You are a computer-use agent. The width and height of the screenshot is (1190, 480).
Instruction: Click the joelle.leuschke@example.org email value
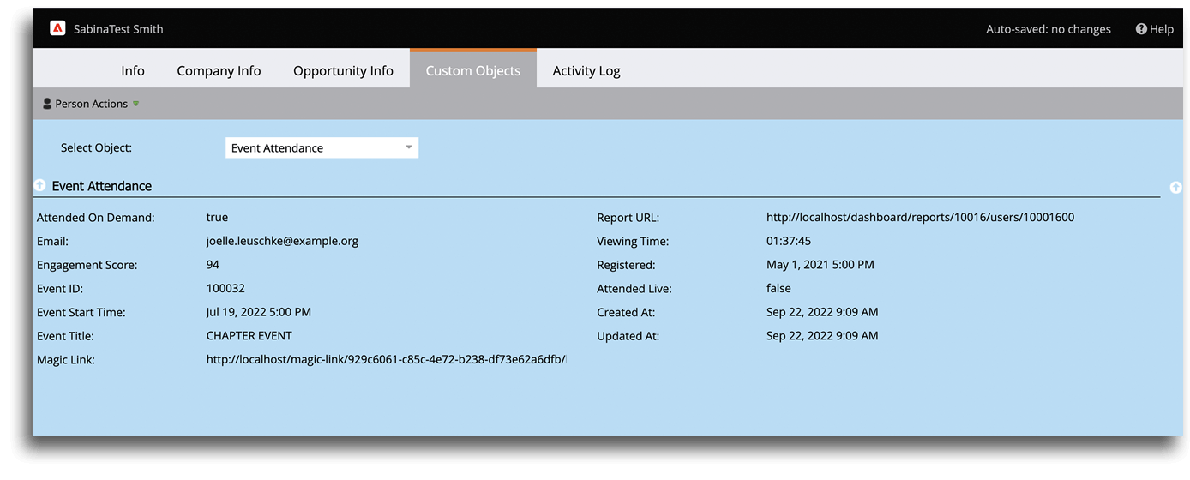[x=282, y=241]
